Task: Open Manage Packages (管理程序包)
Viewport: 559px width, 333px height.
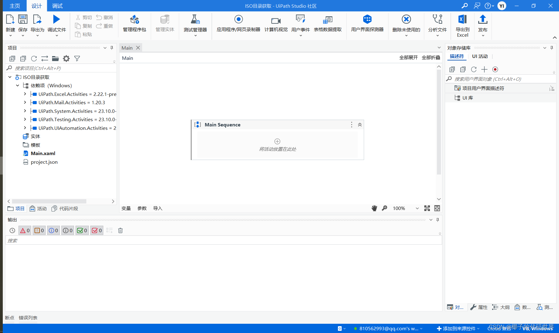Action: [134, 23]
